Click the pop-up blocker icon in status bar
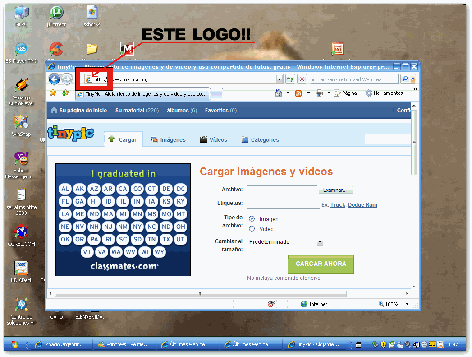This screenshot has width=472, height=357. pyautogui.click(x=271, y=304)
